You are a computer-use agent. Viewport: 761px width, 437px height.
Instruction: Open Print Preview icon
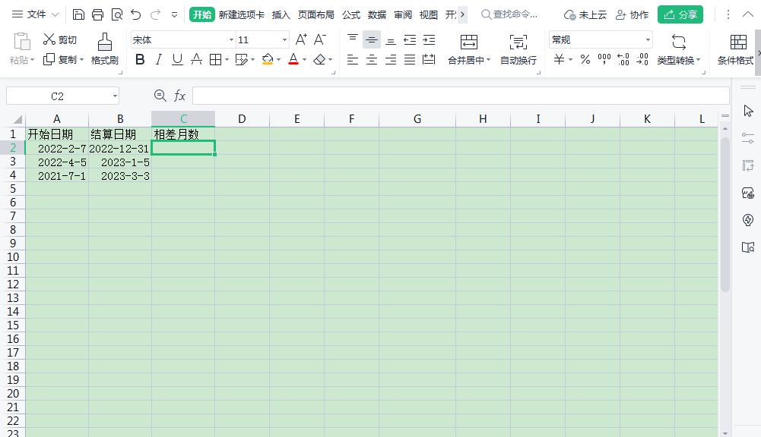pyautogui.click(x=117, y=14)
